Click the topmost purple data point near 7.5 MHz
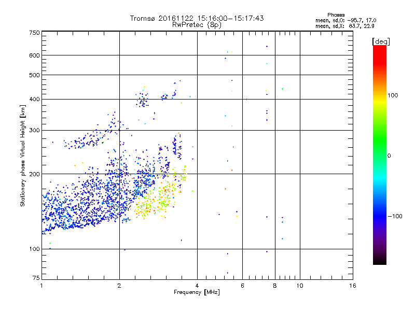Viewport: 415px width, 311px height. [267, 47]
